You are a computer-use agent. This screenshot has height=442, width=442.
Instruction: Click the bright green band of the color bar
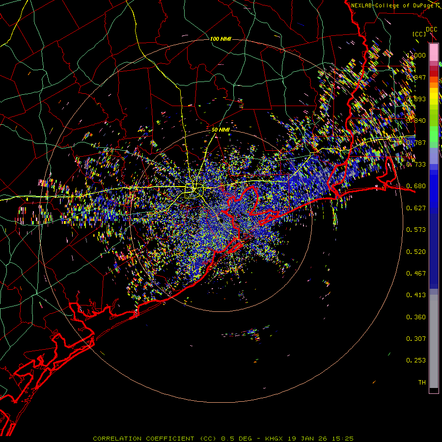click(434, 134)
